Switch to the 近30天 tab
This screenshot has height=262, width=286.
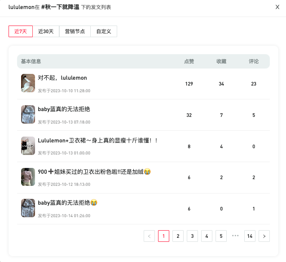coord(46,31)
